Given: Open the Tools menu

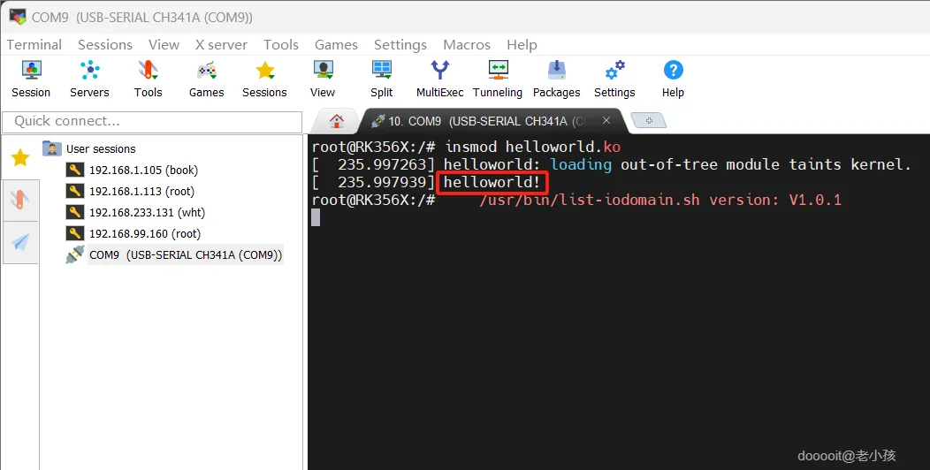Looking at the screenshot, I should coord(281,44).
